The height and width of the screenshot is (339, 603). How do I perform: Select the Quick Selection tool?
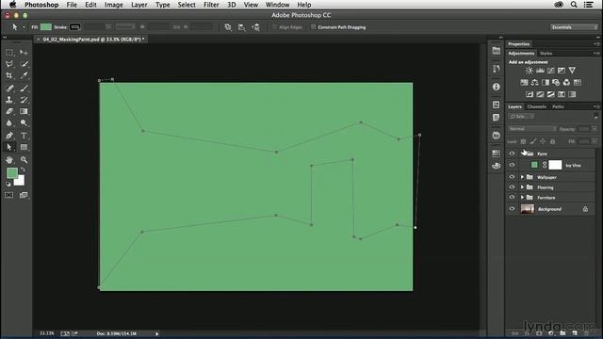point(24,64)
